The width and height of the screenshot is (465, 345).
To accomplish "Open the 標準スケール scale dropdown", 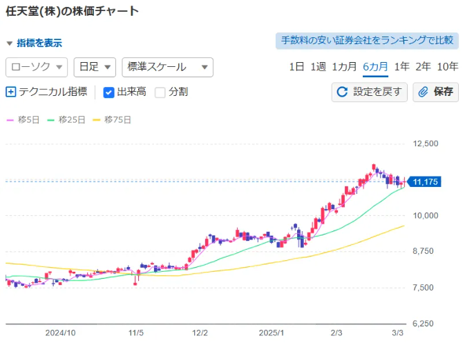I will (x=168, y=67).
